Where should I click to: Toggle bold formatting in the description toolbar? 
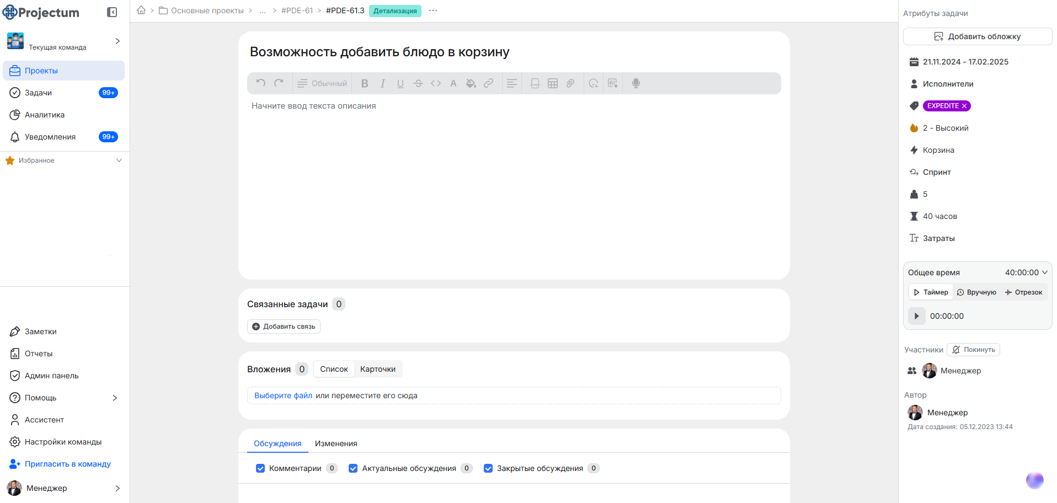365,83
